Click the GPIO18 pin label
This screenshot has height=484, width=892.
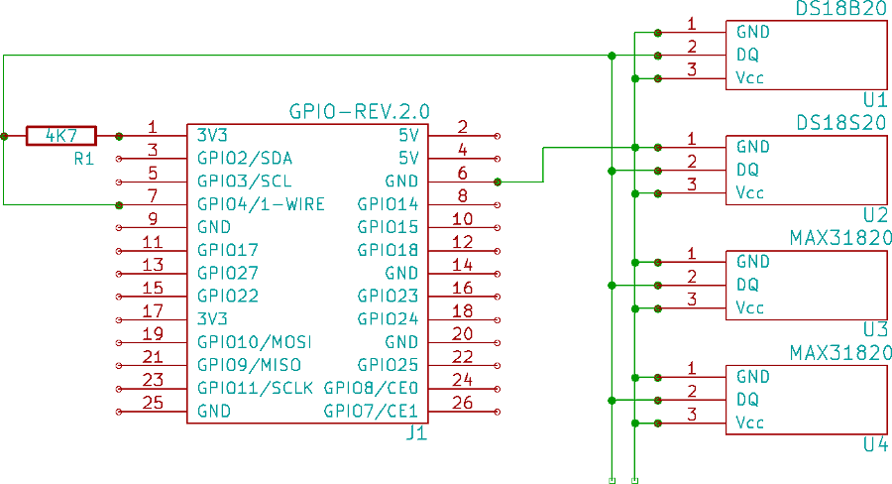tap(388, 250)
